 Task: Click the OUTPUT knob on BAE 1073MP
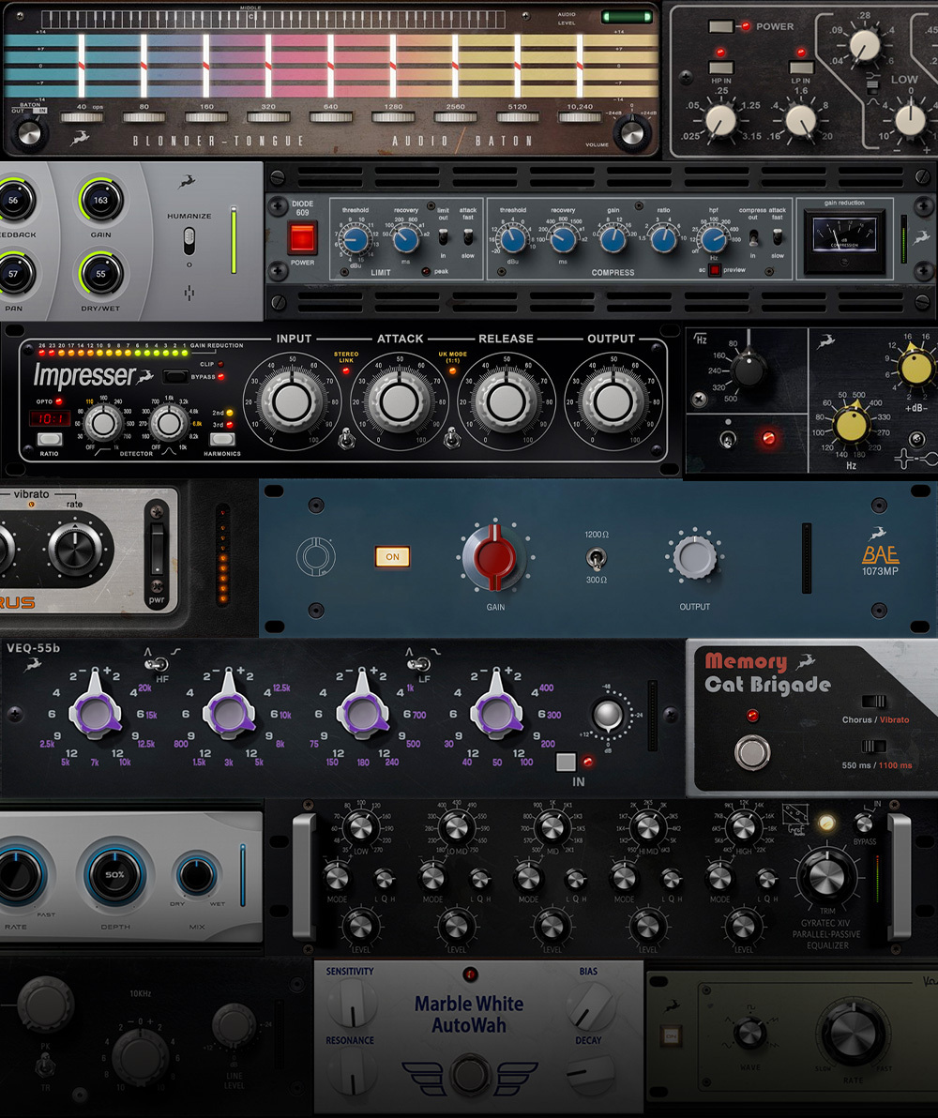694,557
